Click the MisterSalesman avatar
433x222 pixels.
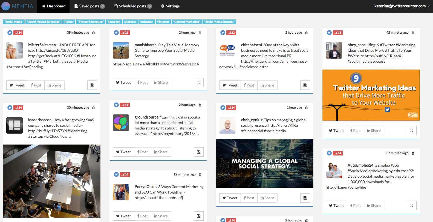click(15, 50)
